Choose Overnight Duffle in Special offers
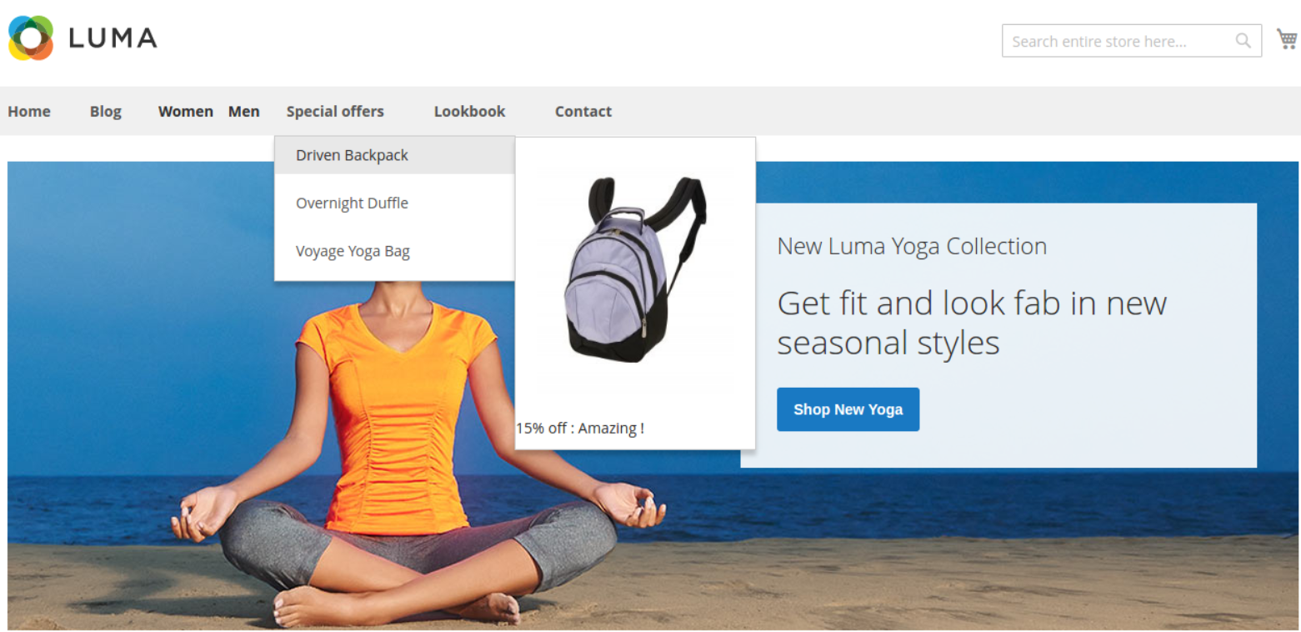Image resolution: width=1301 pixels, height=632 pixels. [x=394, y=203]
